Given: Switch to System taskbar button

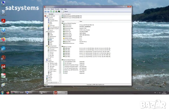Looking at the screenshot, I should [32, 93].
